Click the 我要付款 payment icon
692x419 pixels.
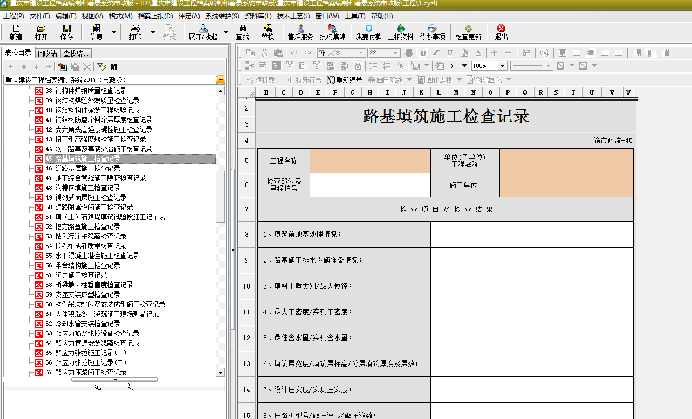click(x=368, y=32)
